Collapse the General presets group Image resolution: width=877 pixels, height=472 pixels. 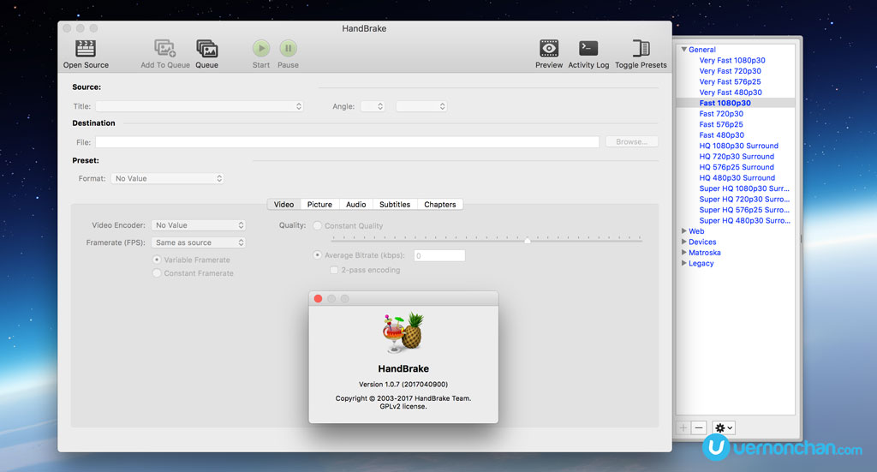[683, 49]
